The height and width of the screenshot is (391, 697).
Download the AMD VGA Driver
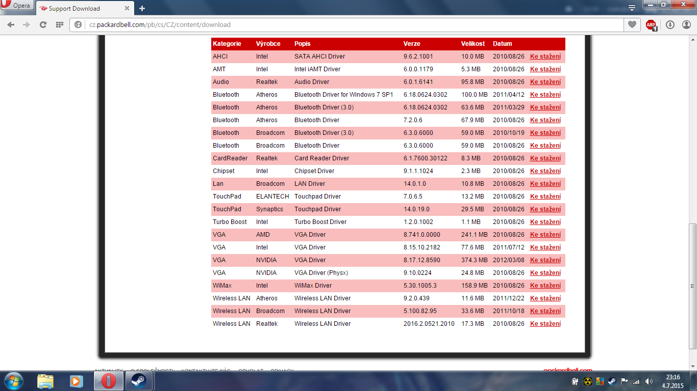545,235
